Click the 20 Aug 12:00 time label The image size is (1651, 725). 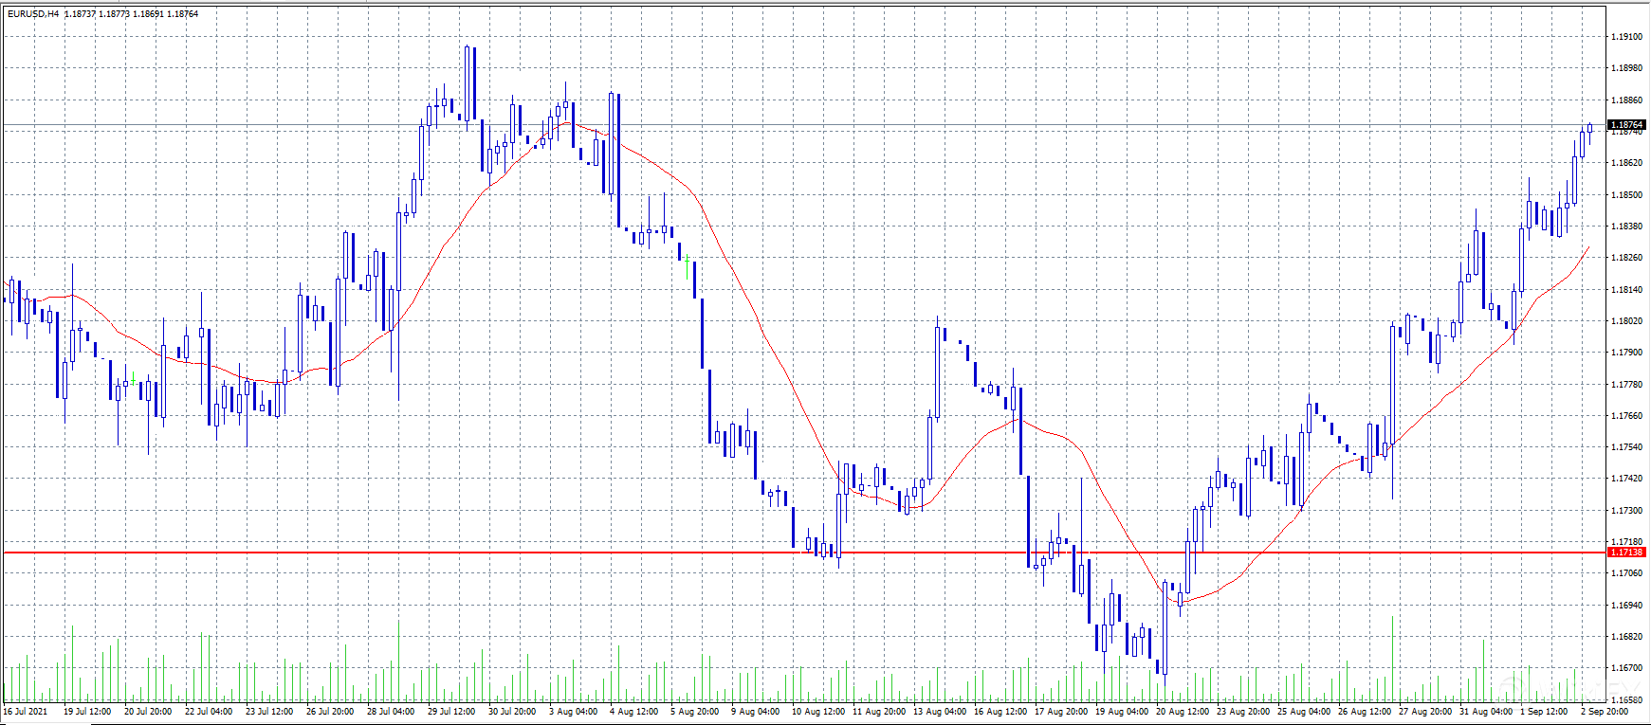[1183, 712]
